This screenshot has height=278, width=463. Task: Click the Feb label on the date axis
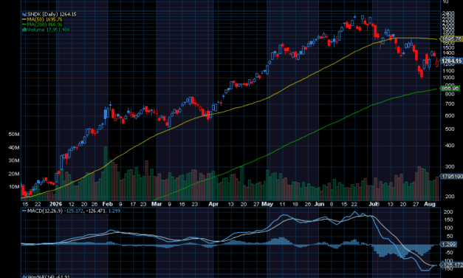pyautogui.click(x=108, y=204)
